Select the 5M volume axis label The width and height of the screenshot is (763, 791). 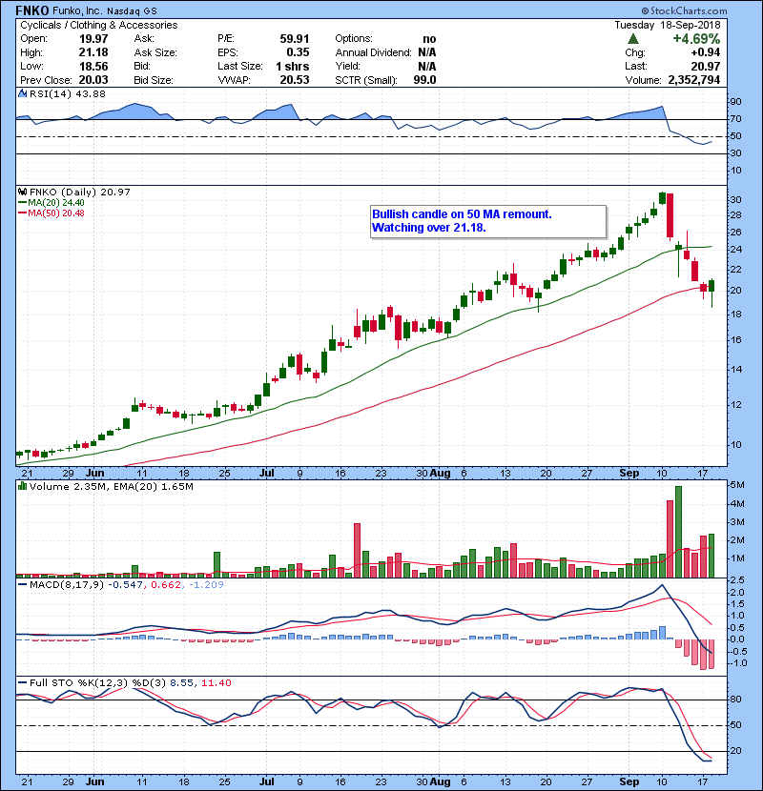(737, 485)
